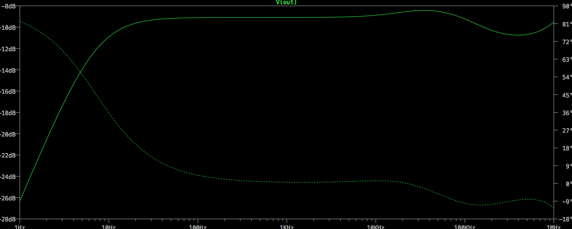
Task: Click the 72° phase axis label
Action: click(567, 42)
